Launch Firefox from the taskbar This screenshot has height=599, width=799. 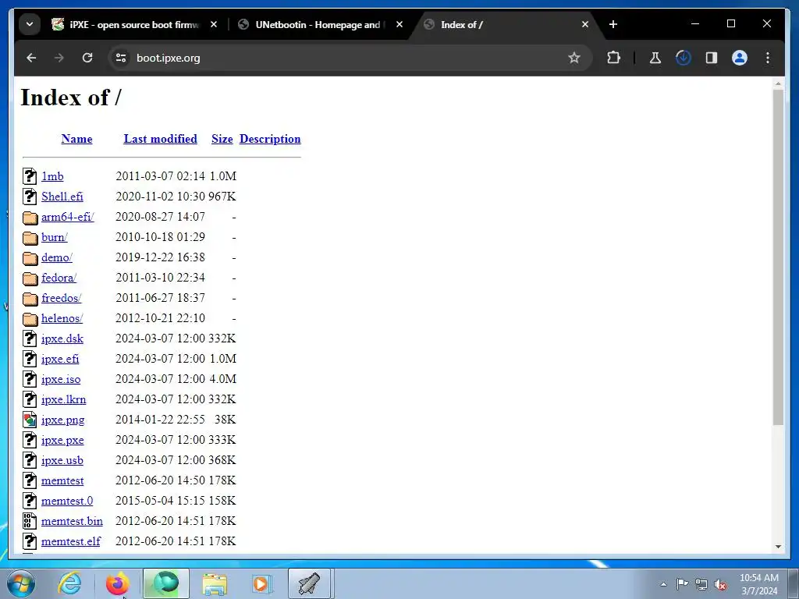117,583
